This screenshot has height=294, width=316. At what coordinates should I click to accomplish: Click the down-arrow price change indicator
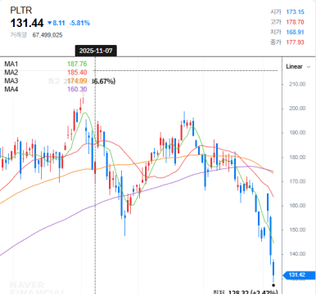(x=49, y=23)
